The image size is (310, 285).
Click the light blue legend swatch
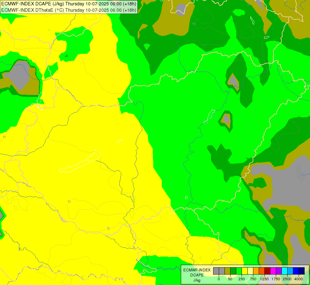click(x=290, y=271)
